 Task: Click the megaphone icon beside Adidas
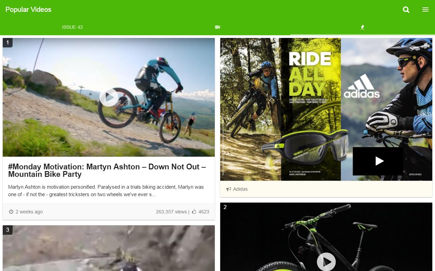(x=229, y=189)
